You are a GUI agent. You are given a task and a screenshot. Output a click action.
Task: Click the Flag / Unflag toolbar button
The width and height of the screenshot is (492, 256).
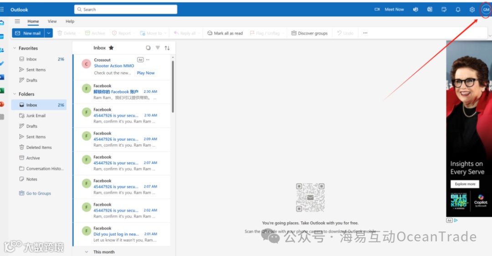tap(264, 33)
